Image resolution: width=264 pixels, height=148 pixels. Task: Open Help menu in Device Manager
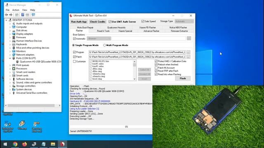click(x=33, y=10)
